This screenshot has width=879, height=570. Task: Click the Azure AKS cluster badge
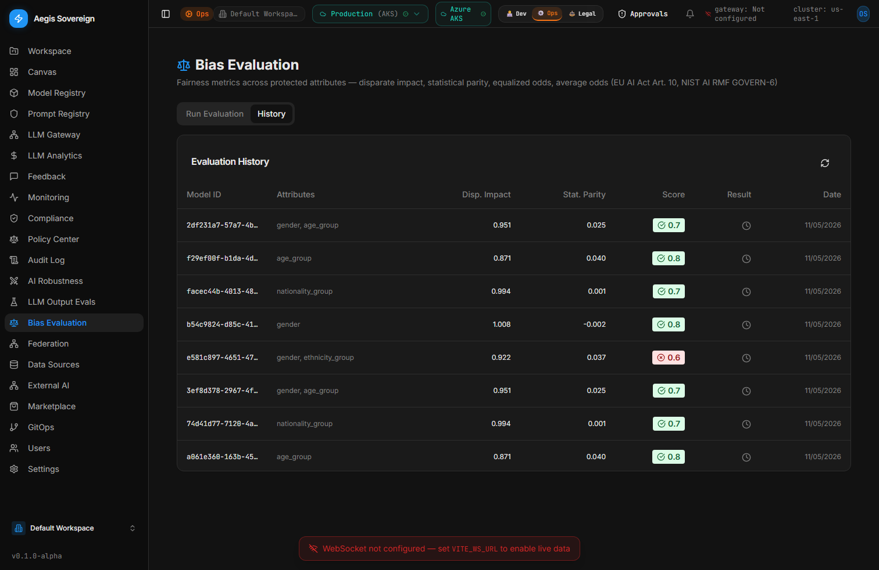pos(463,14)
